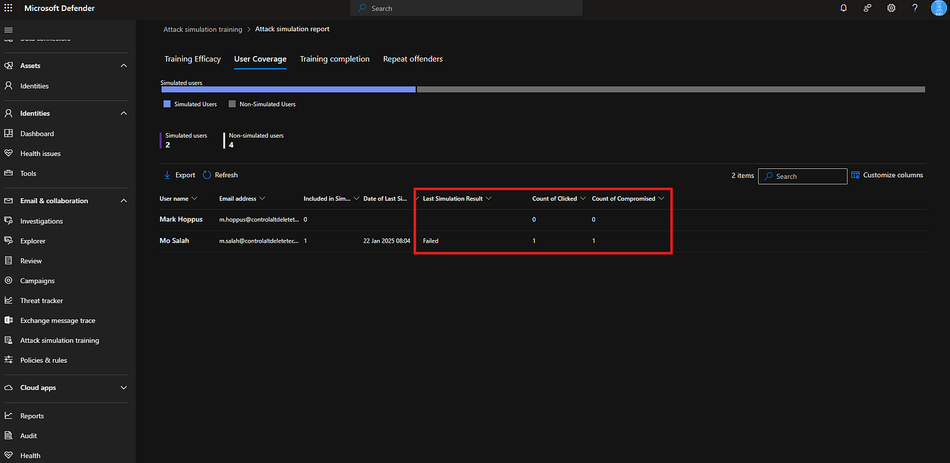Open the community people icon in header

(868, 8)
